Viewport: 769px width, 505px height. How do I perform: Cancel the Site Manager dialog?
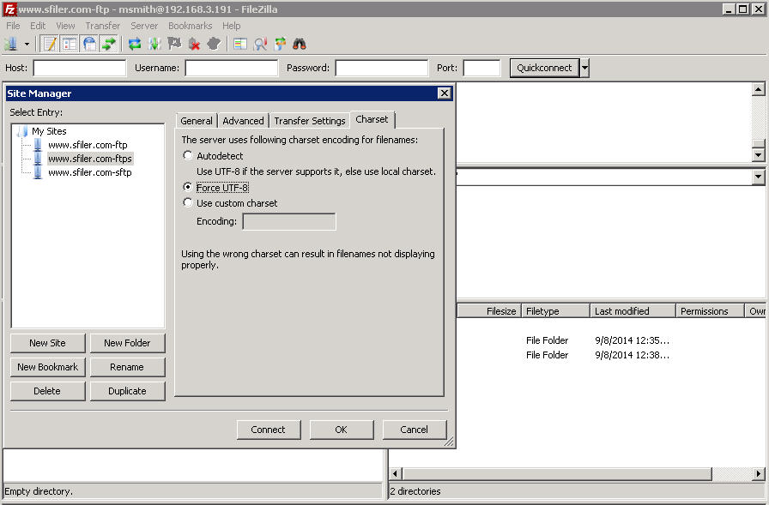point(414,430)
